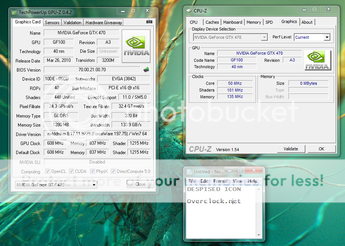Screen dimensions: 345x246
Task: Click the CPU-Z Shaders clock value 101 MHz
Action: [235, 90]
